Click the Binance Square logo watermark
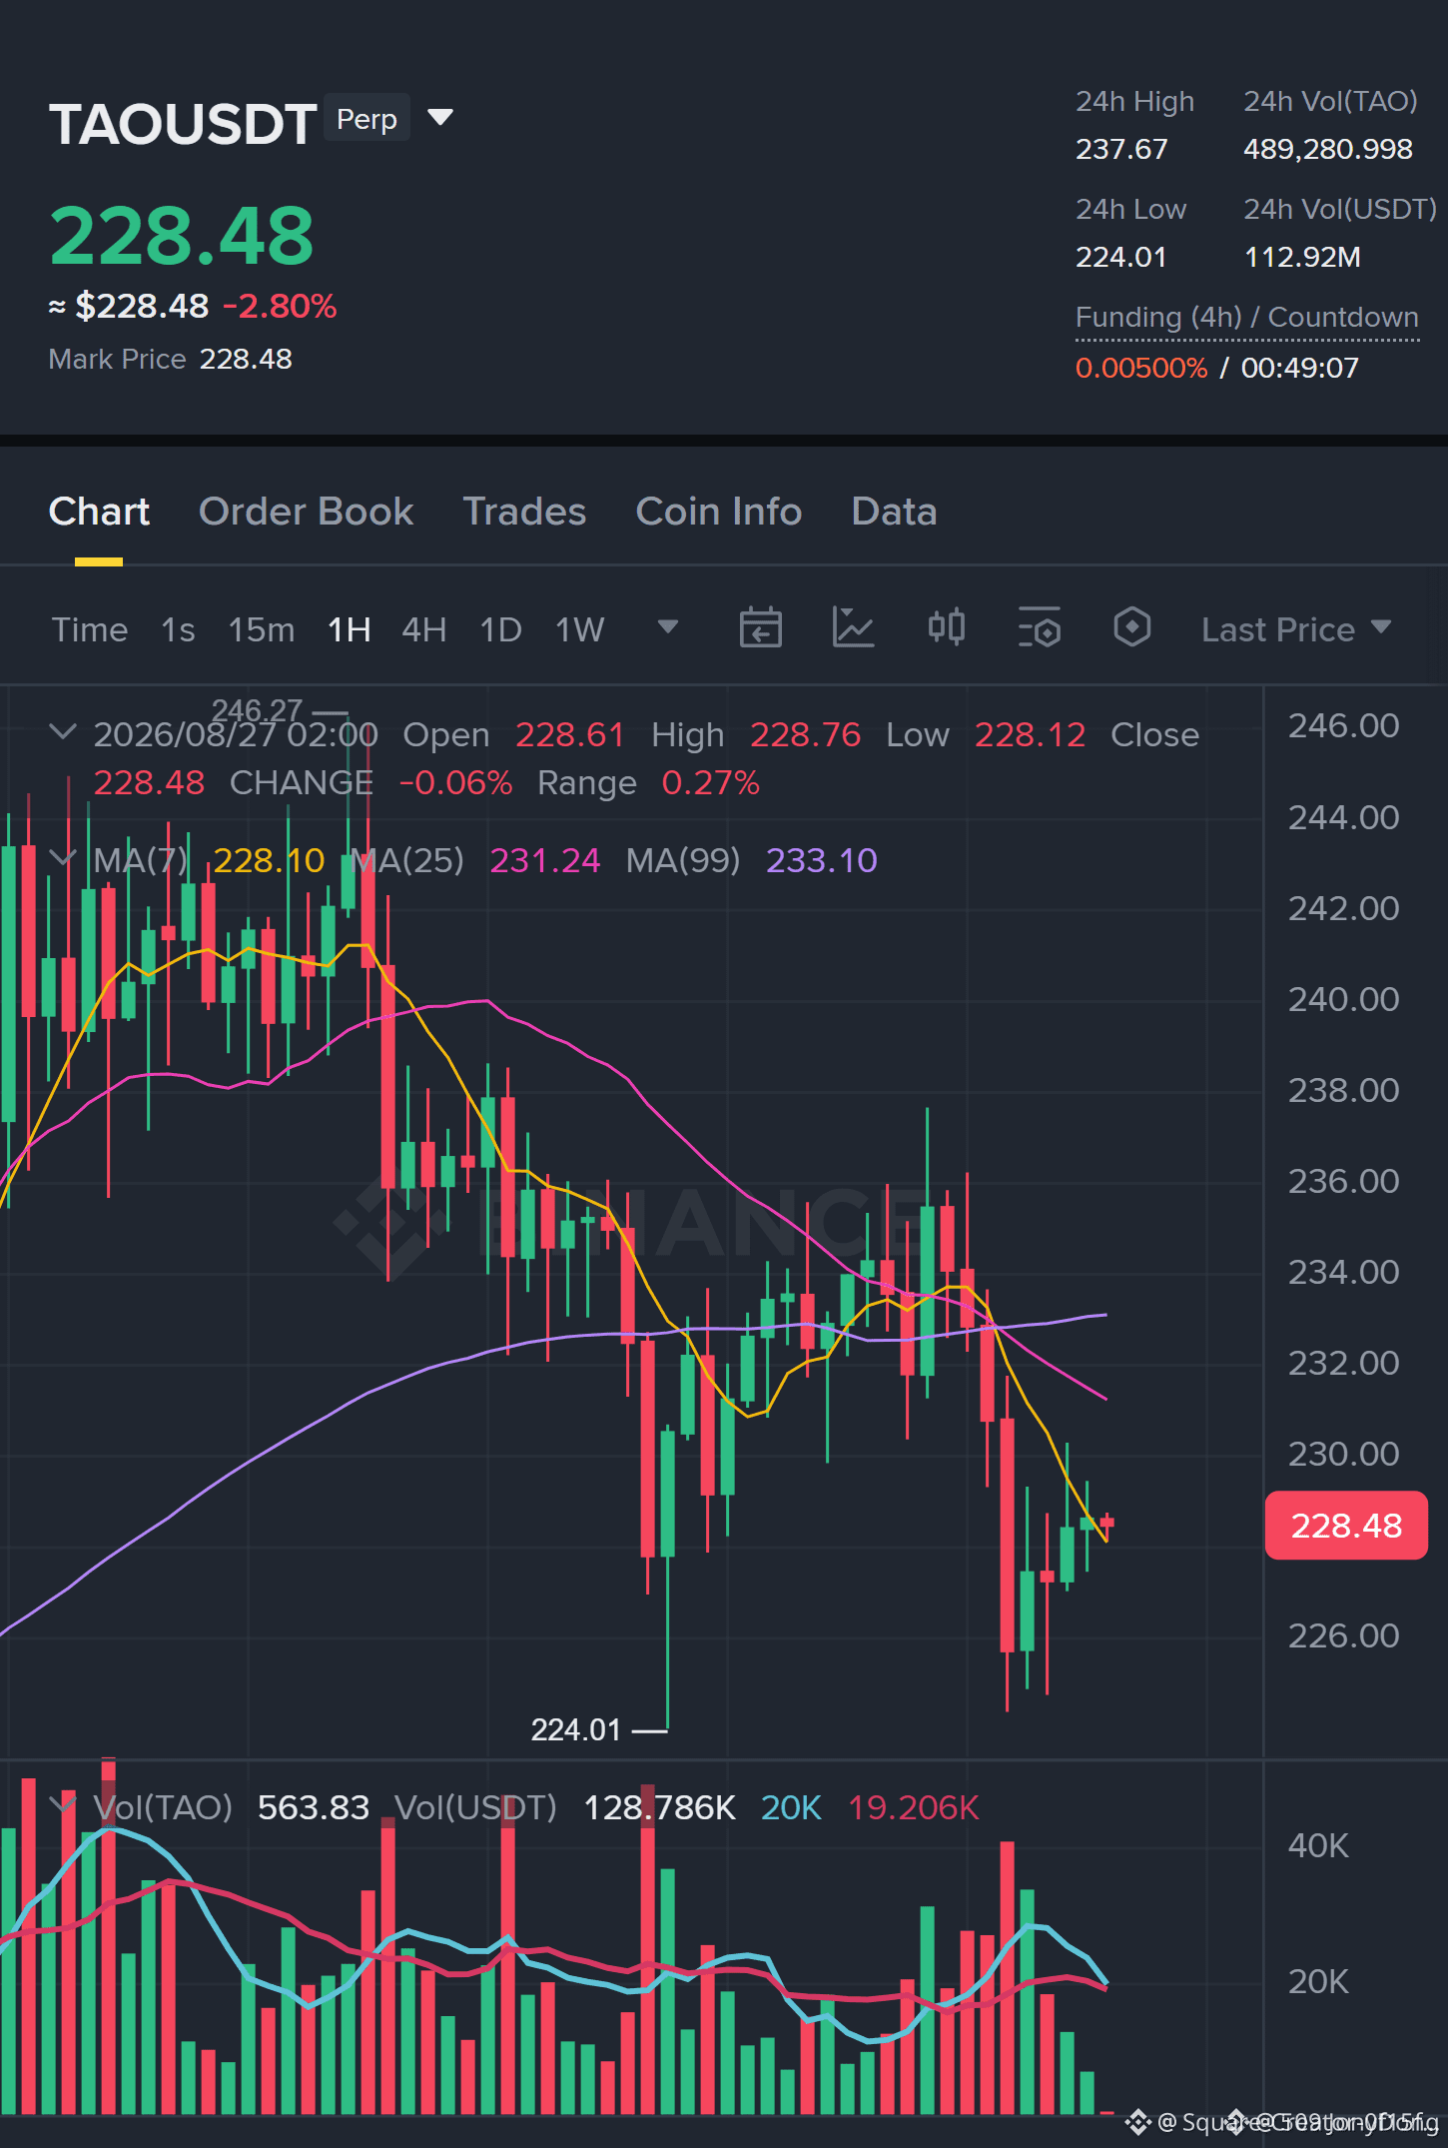 click(1138, 2121)
